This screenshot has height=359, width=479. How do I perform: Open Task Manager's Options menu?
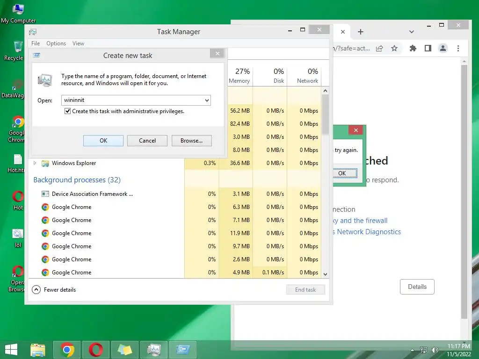(56, 43)
